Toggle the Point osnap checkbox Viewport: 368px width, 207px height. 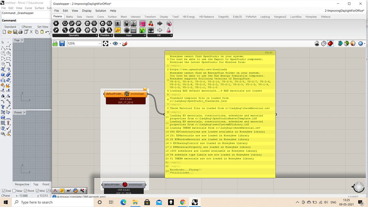click(26, 191)
